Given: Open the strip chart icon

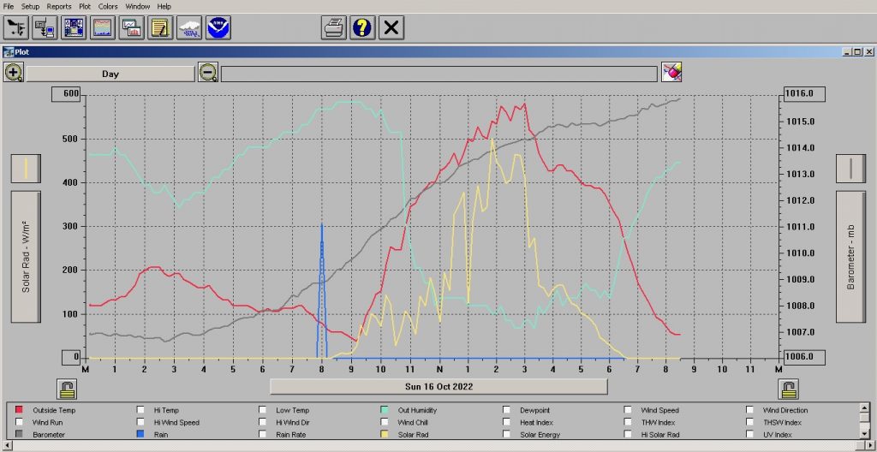Looking at the screenshot, I should pos(103,27).
